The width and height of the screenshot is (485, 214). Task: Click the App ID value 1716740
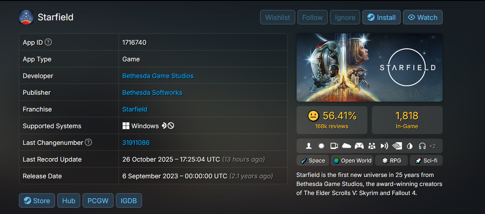pyautogui.click(x=134, y=42)
